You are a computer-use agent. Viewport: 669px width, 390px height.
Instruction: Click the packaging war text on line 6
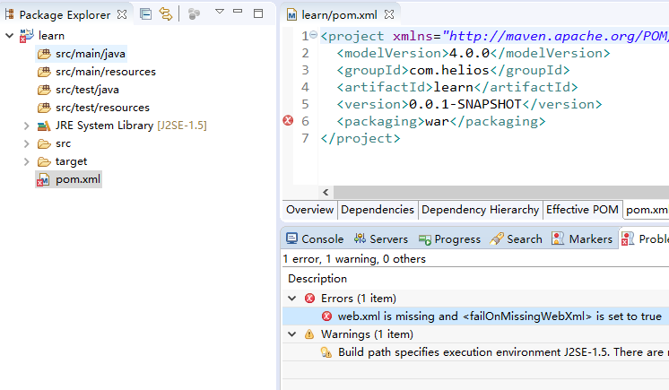coord(441,121)
